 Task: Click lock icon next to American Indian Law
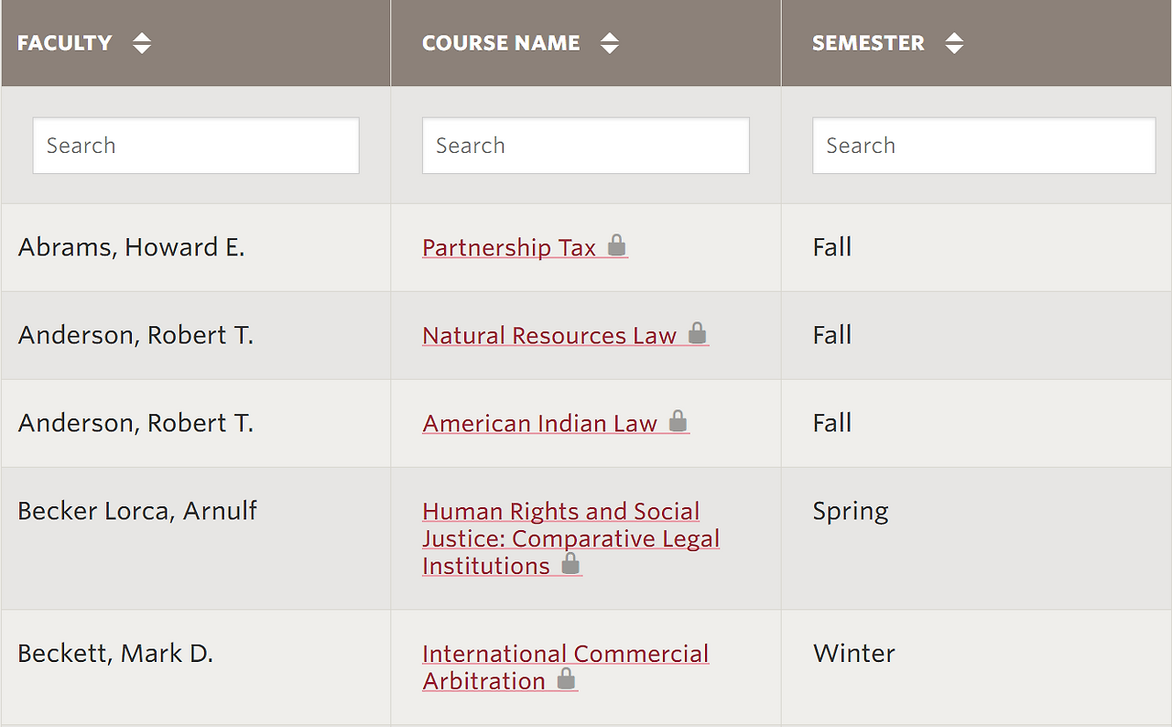tap(678, 420)
